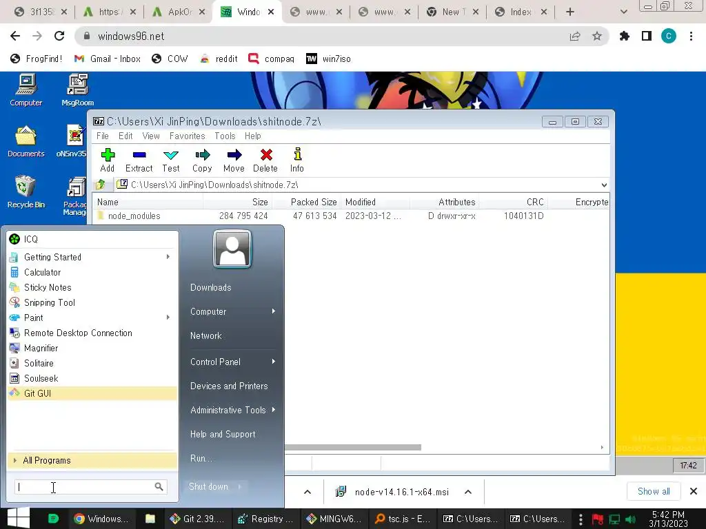Select the Move toolbar icon

(x=234, y=160)
